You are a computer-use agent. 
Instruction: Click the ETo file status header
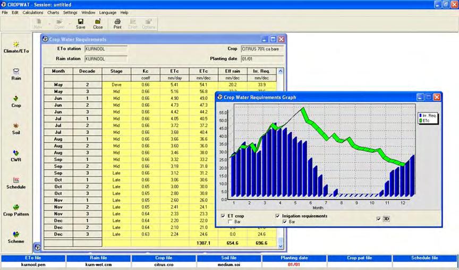(x=33, y=258)
